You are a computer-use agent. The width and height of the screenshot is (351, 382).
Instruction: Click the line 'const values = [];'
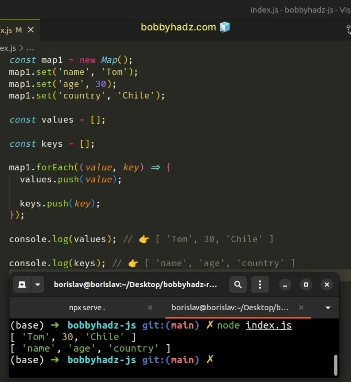click(58, 119)
